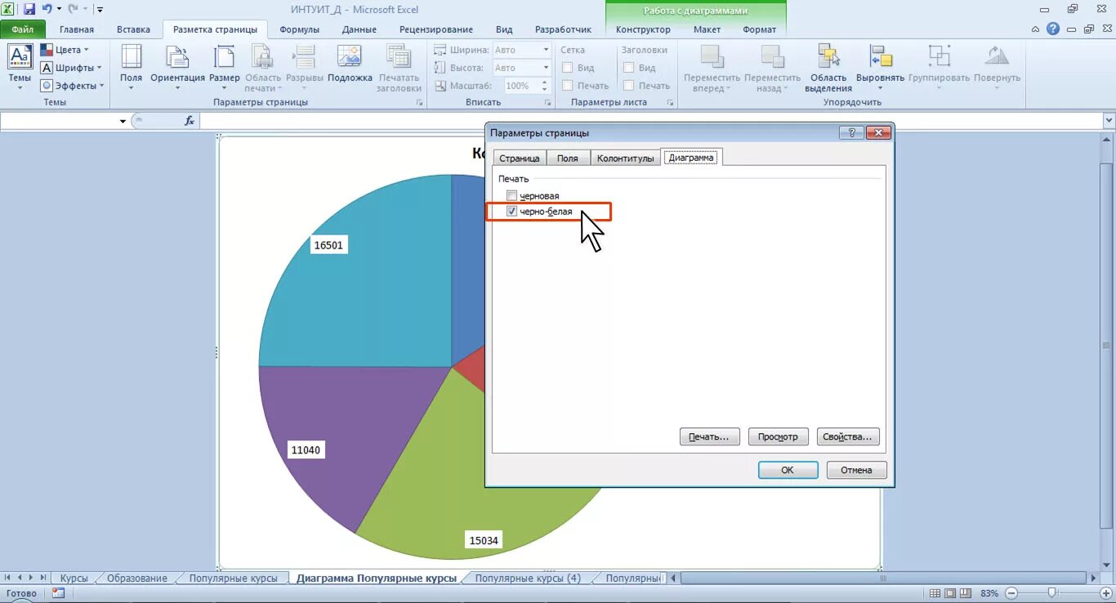Open the Эффекты theme effects menu
The image size is (1116, 603).
pos(74,86)
